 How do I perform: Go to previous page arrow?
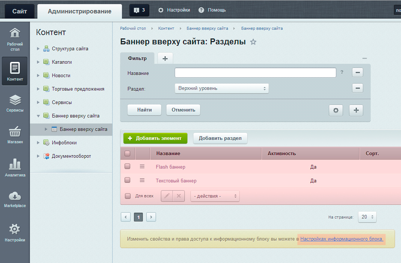(126, 217)
